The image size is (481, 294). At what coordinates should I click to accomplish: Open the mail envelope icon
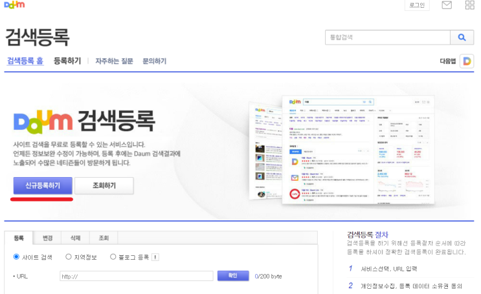click(447, 5)
